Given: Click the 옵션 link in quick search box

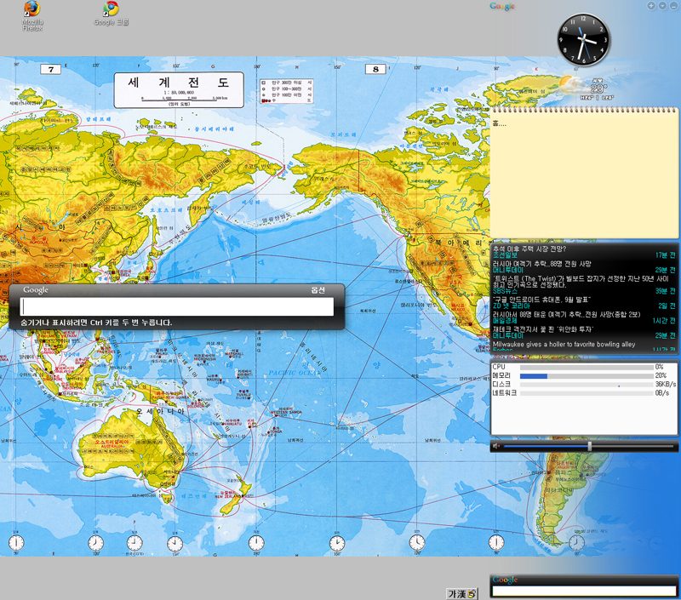Looking at the screenshot, I should (318, 290).
